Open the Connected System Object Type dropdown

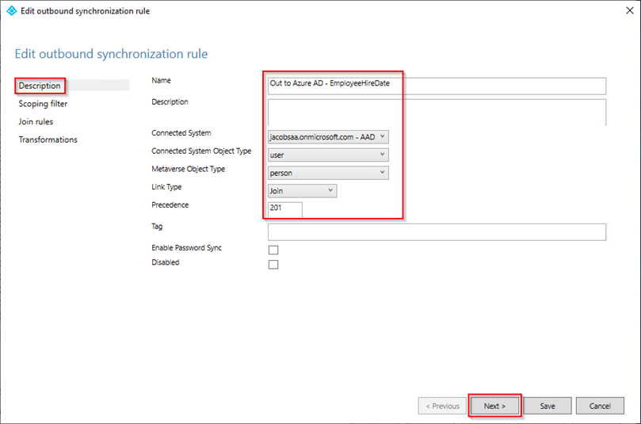point(328,155)
